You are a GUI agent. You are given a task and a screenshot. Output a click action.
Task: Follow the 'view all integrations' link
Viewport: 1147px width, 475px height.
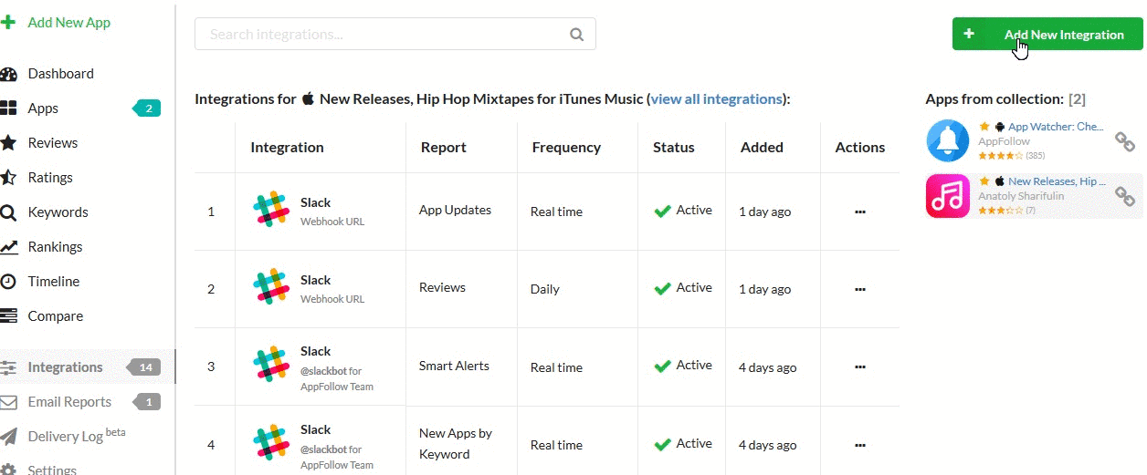[716, 98]
